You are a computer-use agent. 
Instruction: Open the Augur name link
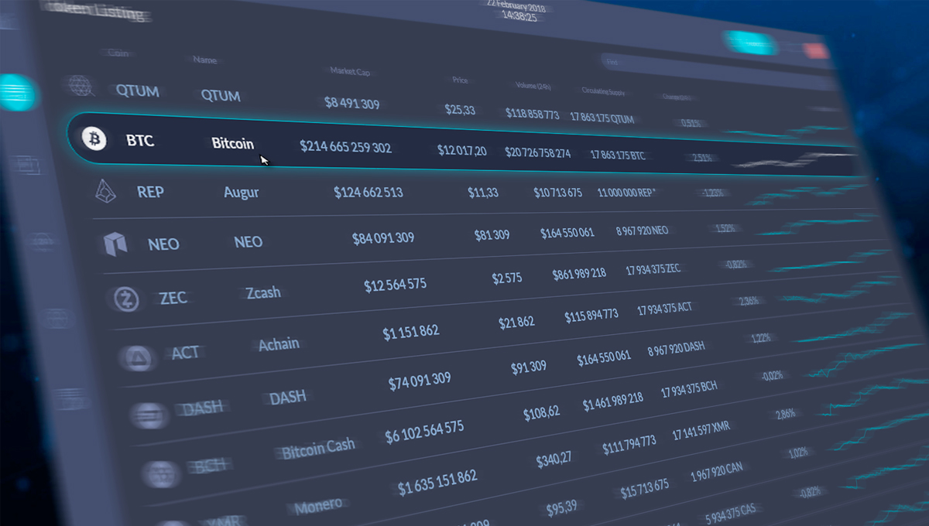(x=242, y=193)
